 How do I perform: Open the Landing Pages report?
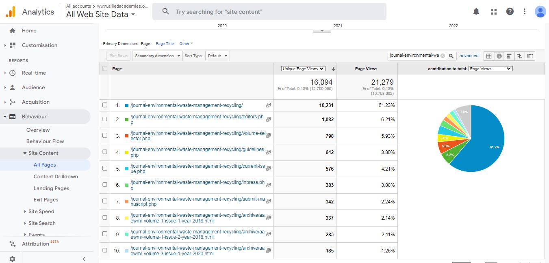51,188
